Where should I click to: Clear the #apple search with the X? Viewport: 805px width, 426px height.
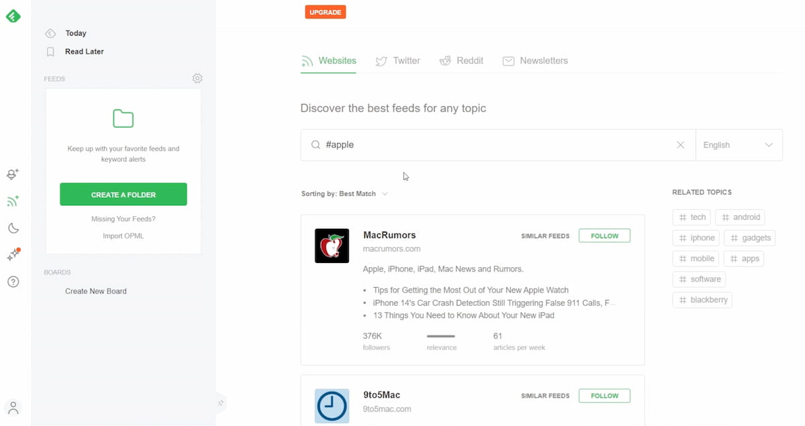click(680, 145)
